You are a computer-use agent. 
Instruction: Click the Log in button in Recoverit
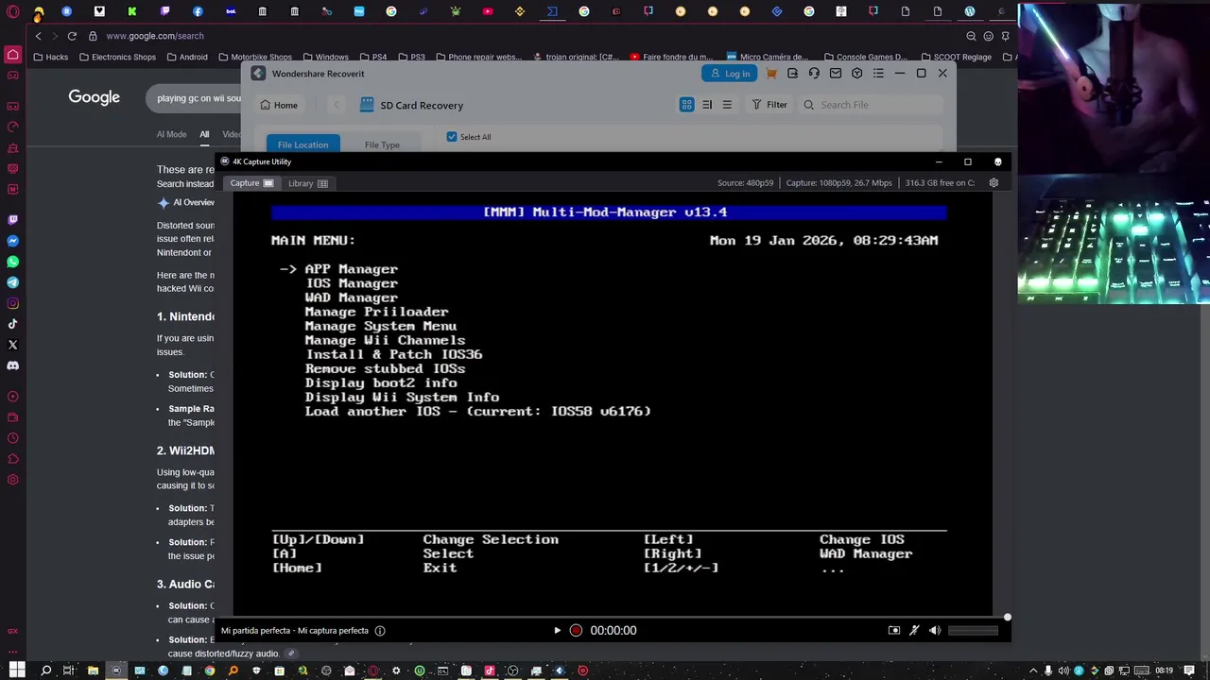[729, 74]
